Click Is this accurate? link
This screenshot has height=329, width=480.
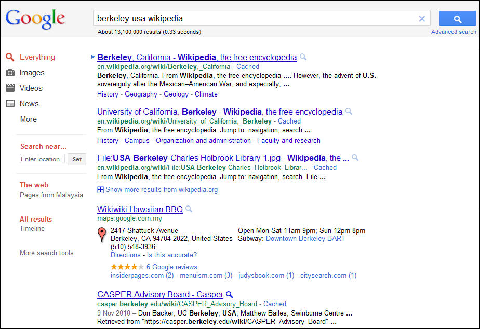point(172,255)
